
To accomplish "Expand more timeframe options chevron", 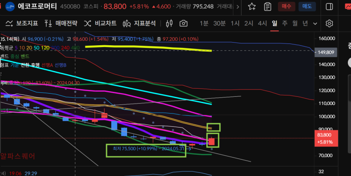I will [x=315, y=24].
